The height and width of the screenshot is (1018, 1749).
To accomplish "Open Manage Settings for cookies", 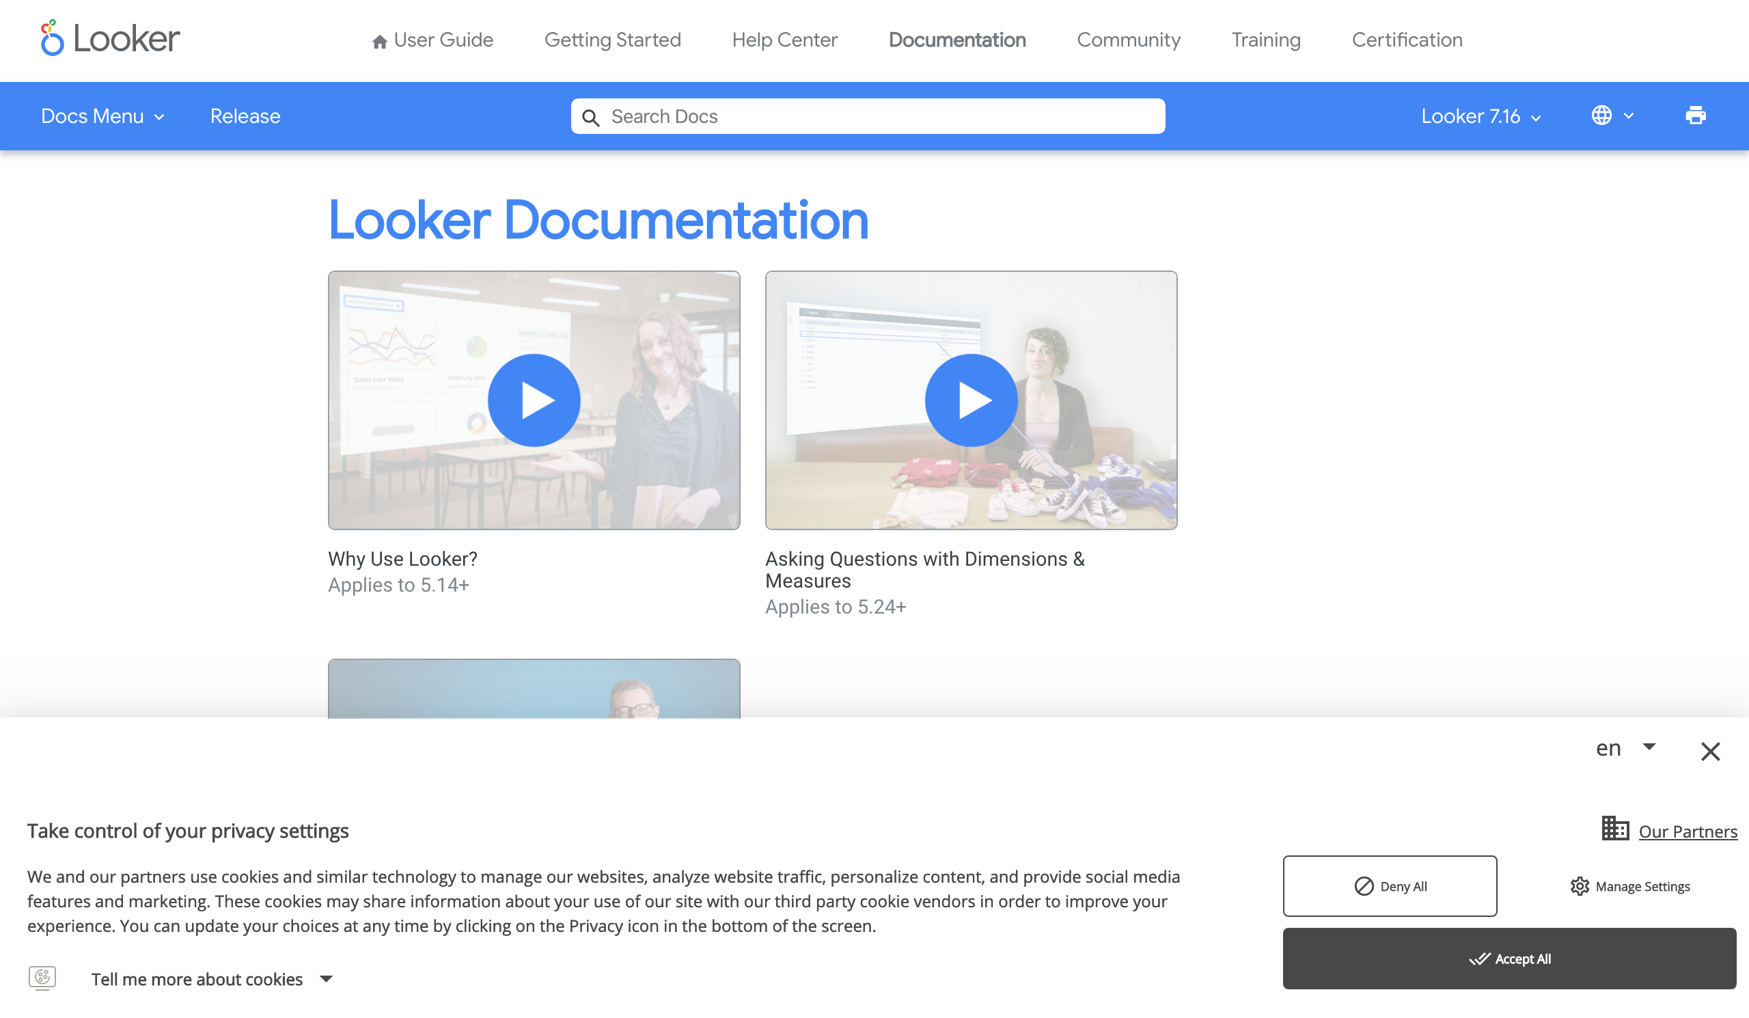I will click(1629, 886).
